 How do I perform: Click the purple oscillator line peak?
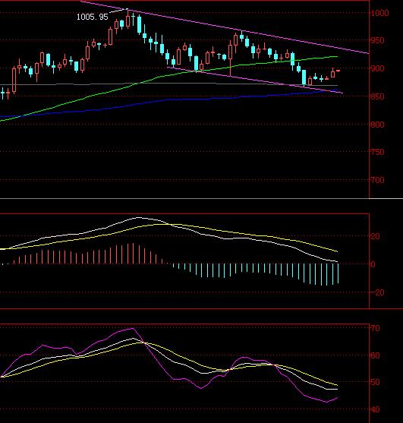point(132,328)
